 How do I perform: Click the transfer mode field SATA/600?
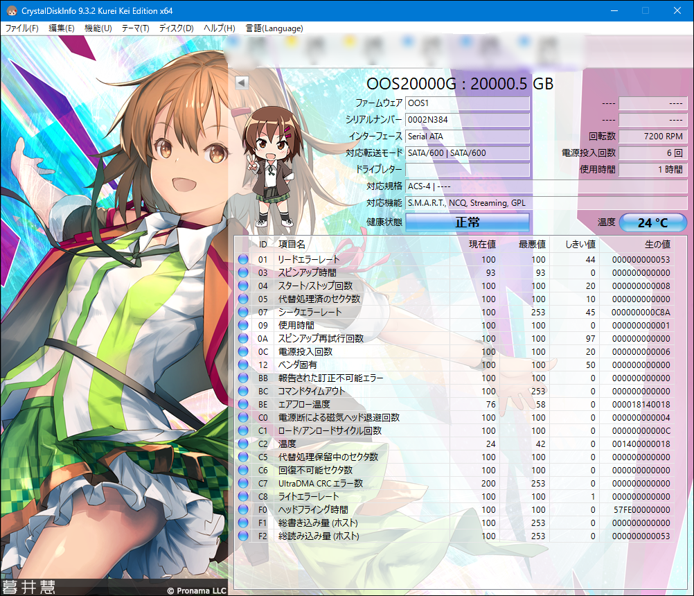pyautogui.click(x=468, y=152)
